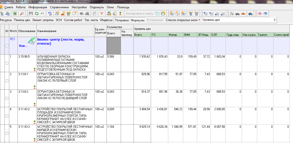
Task: Check the ЛС1 Бизнес-центр row checkbox
Action: click(7, 46)
